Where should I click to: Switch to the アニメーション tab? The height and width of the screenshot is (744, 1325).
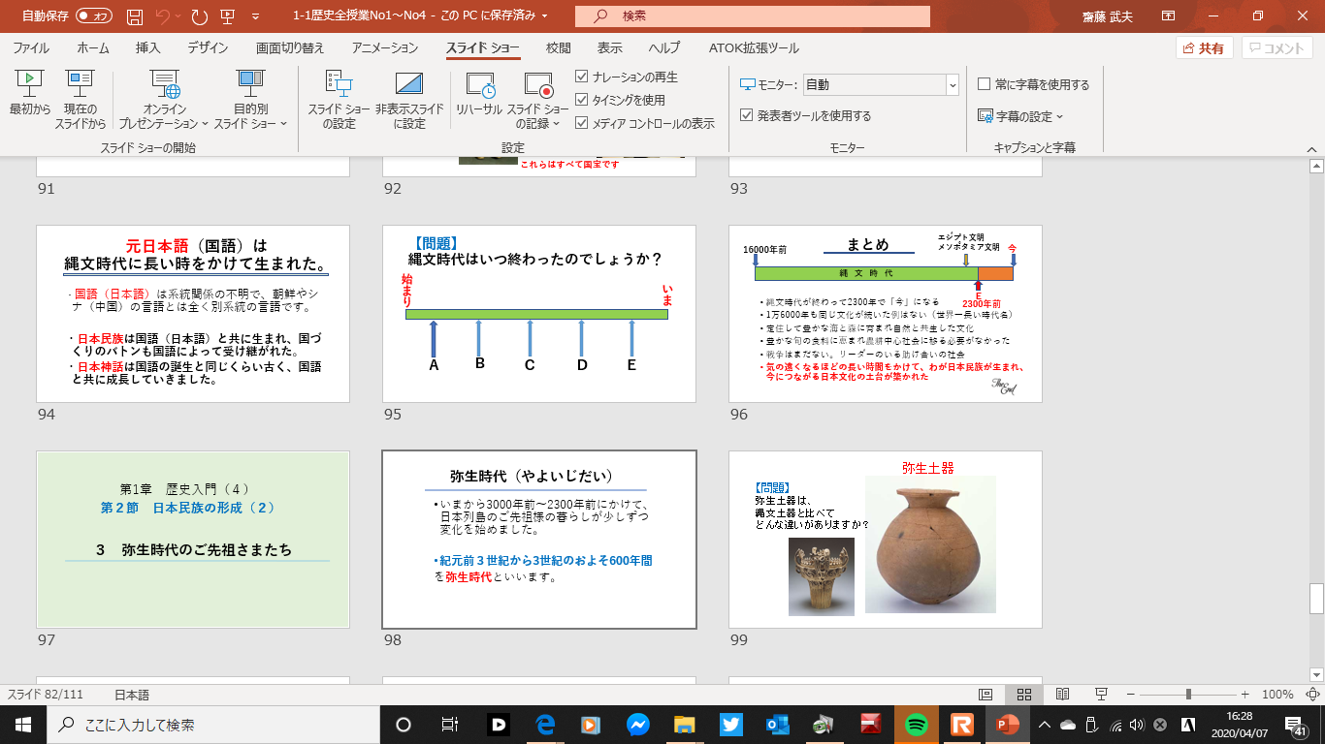(385, 48)
